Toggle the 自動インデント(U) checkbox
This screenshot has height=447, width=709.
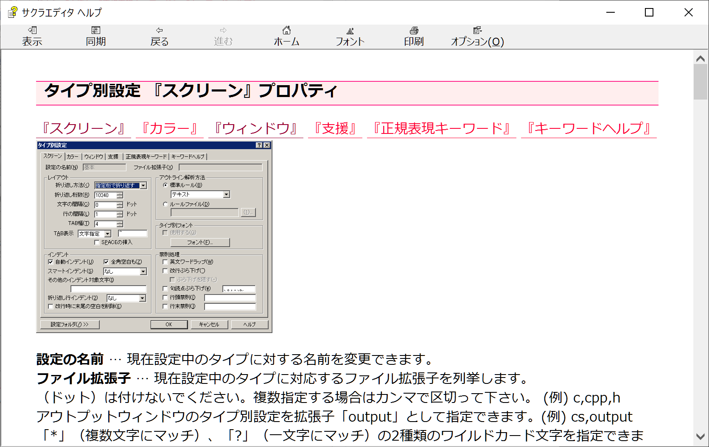pyautogui.click(x=50, y=262)
